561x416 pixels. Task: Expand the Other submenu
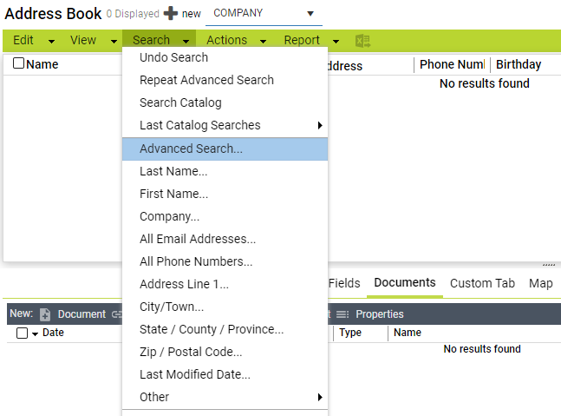(320, 397)
